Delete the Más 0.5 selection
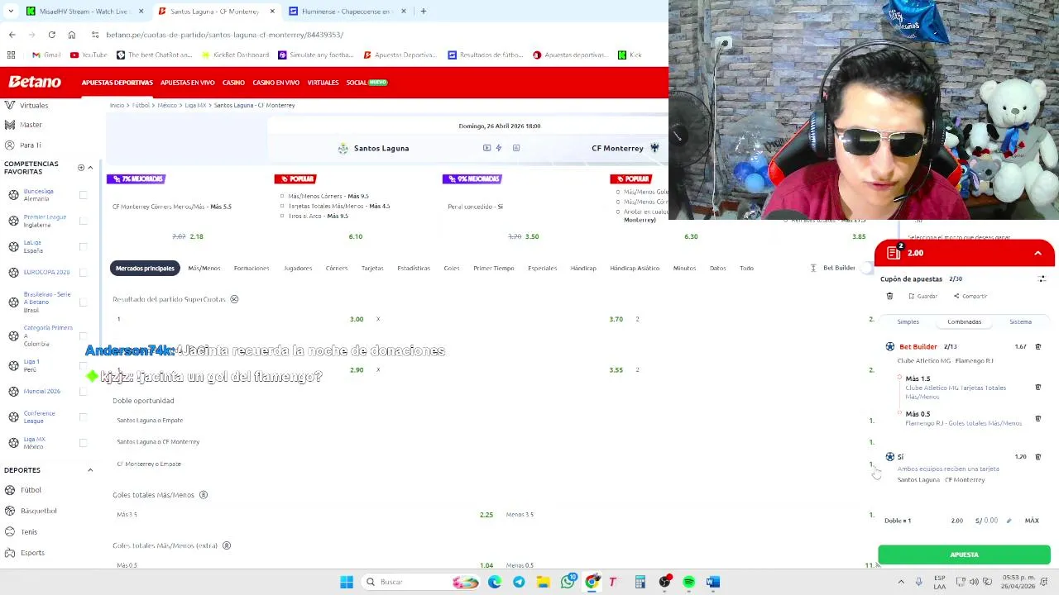 tap(1037, 418)
